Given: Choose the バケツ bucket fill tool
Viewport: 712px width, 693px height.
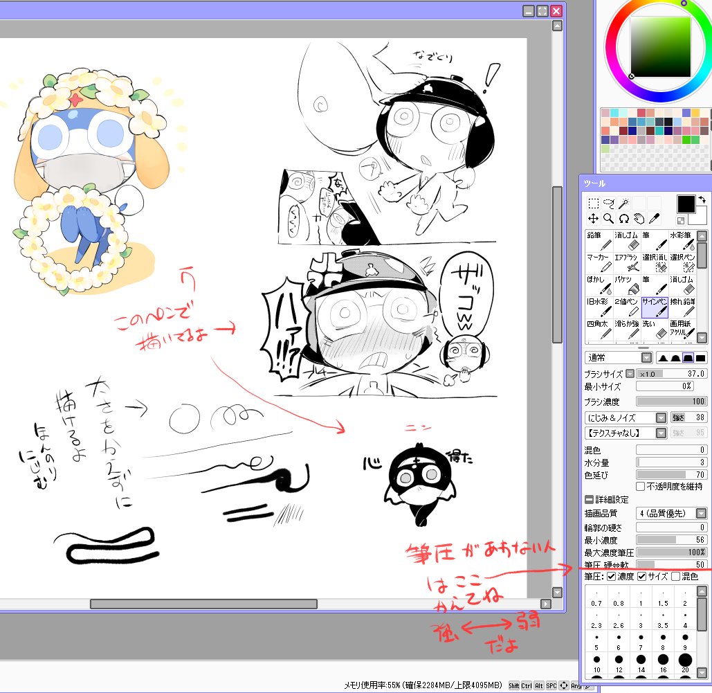Looking at the screenshot, I should click(x=627, y=285).
